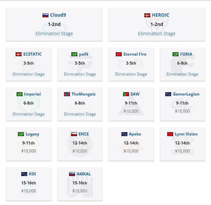Click the Danish flag beside ECSTATIC

(19, 54)
